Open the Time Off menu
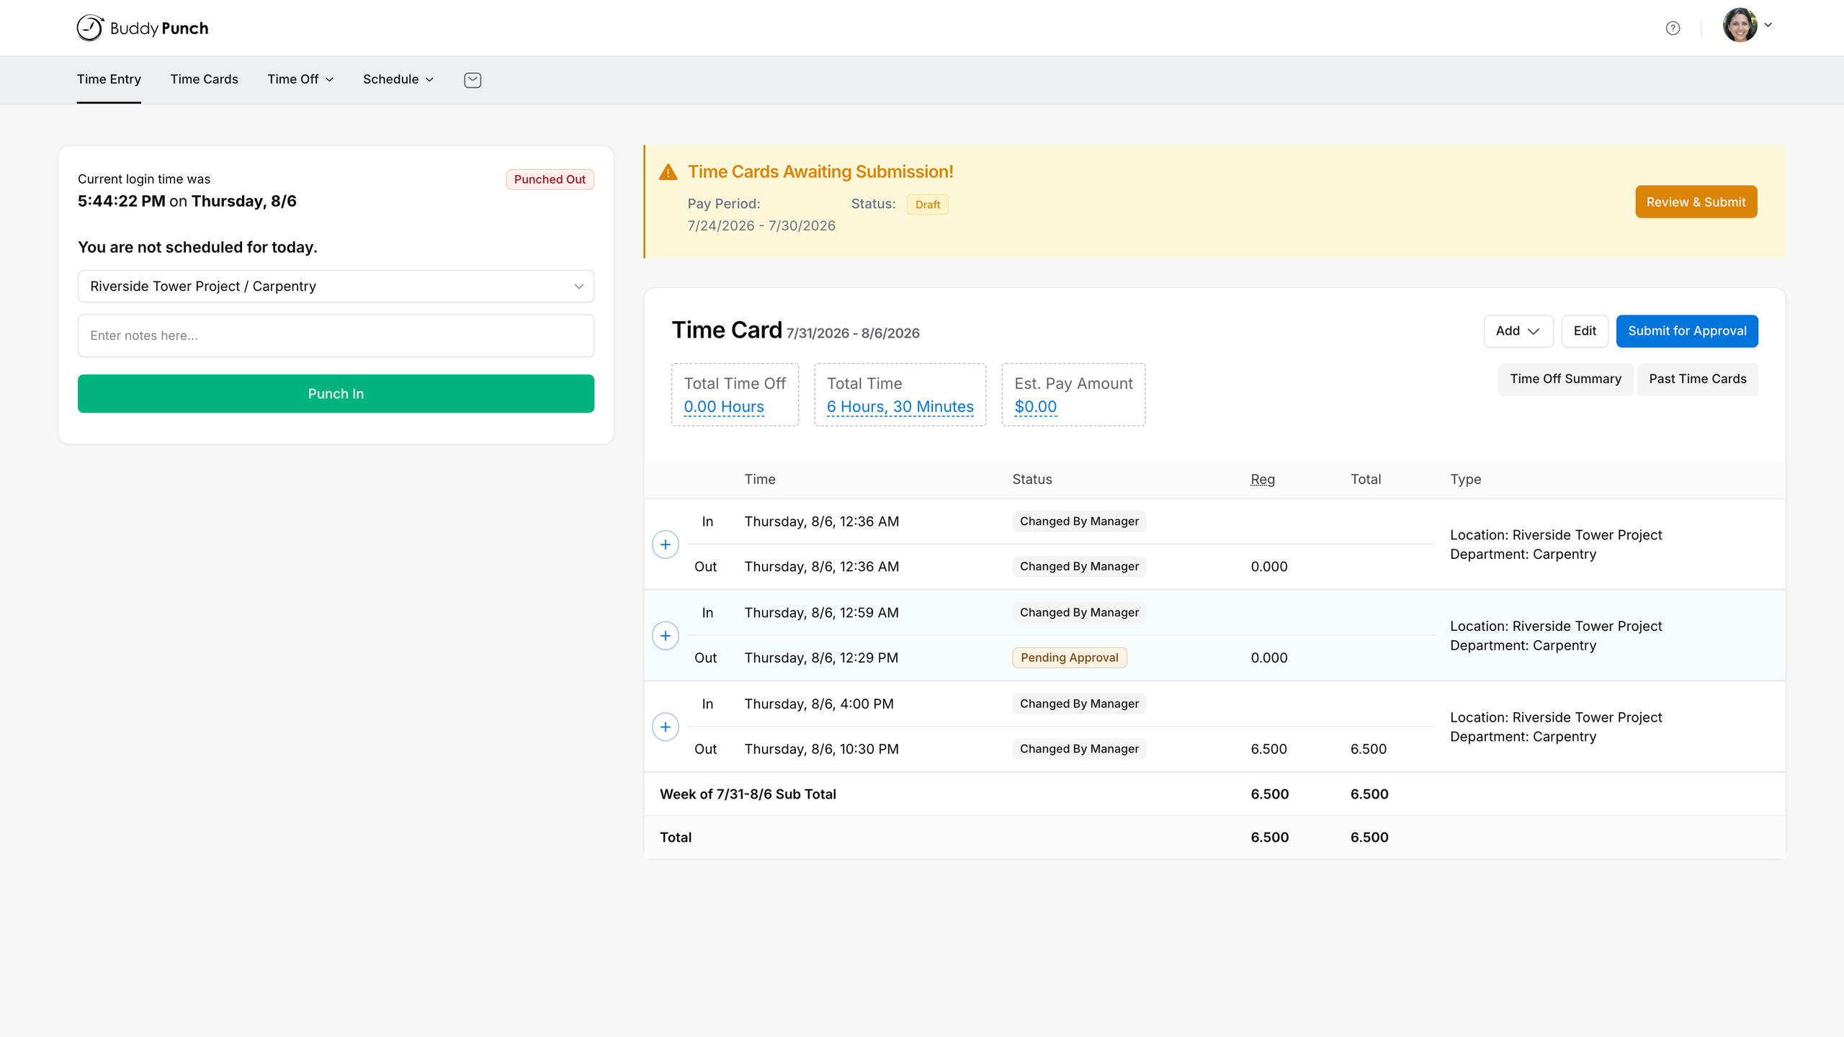The width and height of the screenshot is (1844, 1037). pyautogui.click(x=300, y=79)
